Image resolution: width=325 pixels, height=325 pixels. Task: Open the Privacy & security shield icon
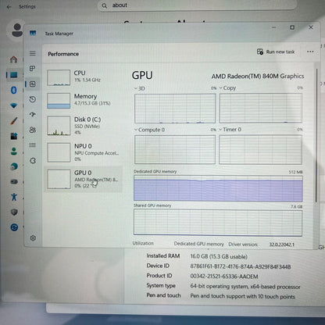click(14, 212)
